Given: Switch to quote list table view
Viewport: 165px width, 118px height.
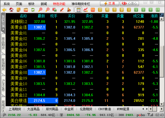Looking at the screenshot, I should click(x=78, y=10).
